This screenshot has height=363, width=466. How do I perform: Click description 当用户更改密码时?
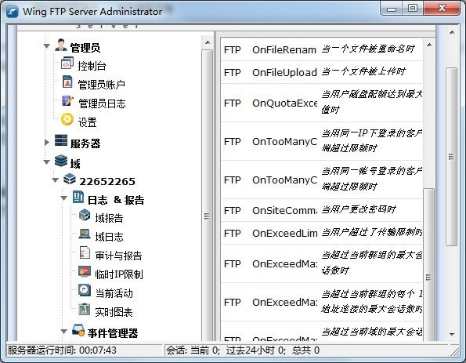359,209
